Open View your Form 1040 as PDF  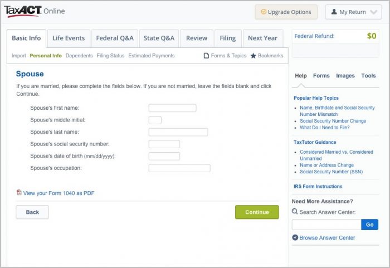58,193
